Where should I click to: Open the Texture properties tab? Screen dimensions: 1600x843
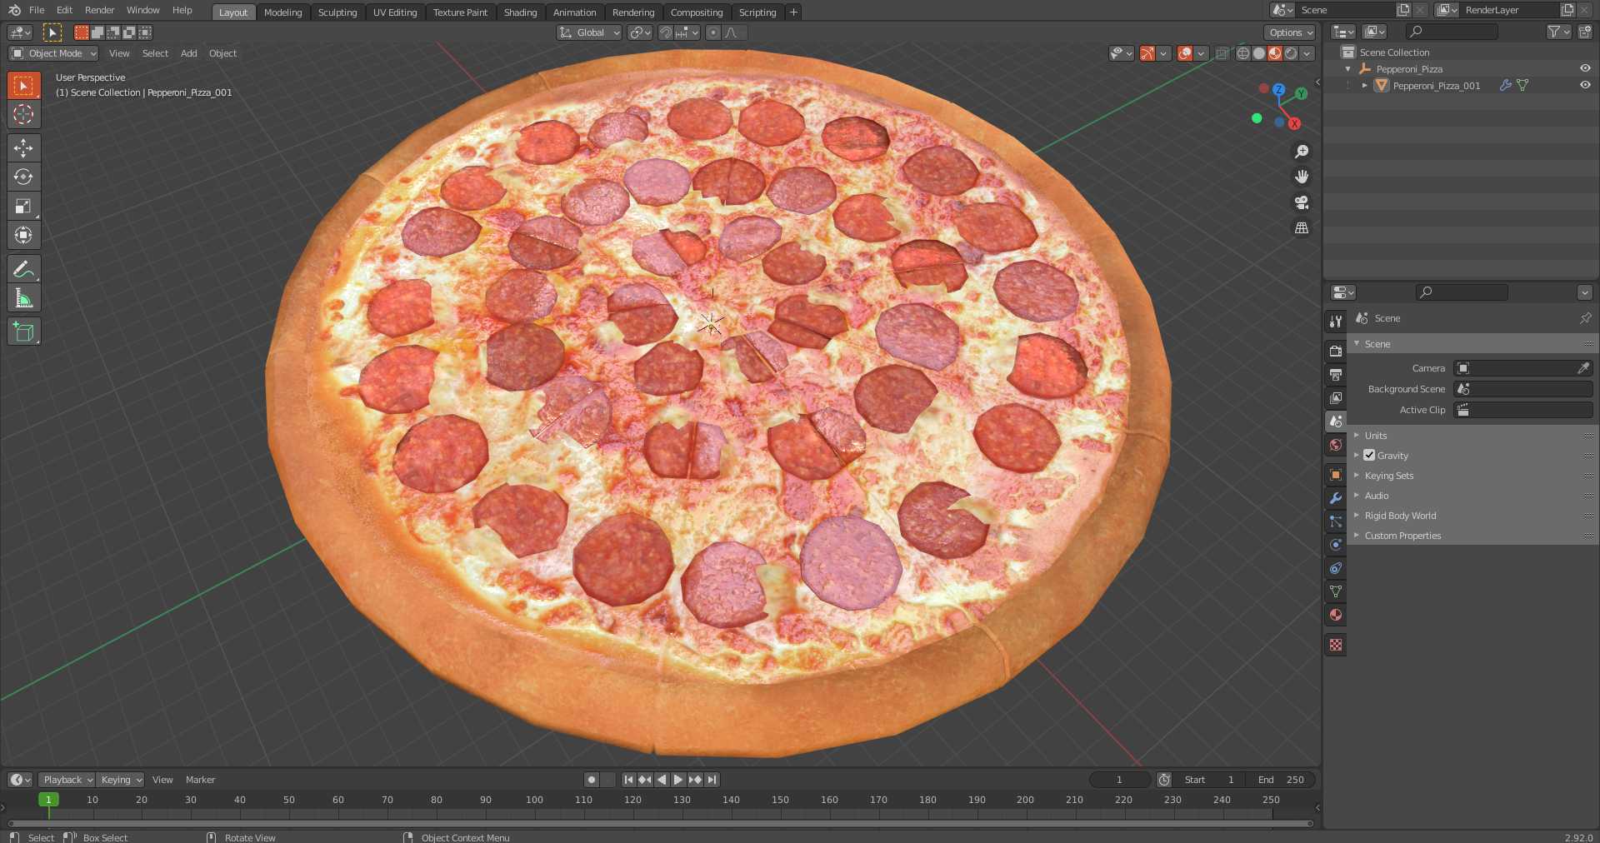tap(1336, 645)
